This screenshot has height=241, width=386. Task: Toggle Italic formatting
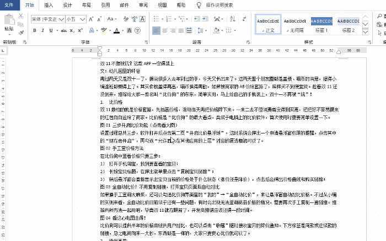43,30
